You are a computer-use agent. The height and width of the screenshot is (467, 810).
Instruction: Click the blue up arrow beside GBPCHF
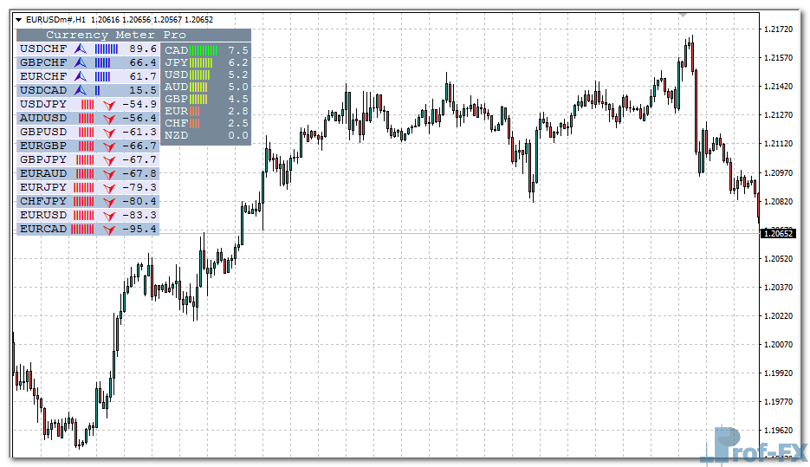click(81, 62)
